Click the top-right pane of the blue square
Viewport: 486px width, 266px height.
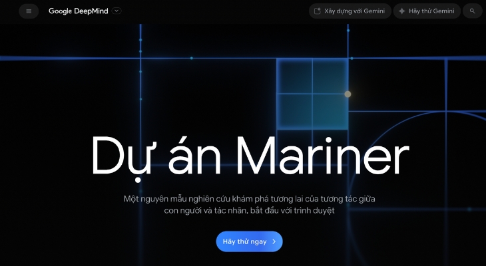[330, 76]
